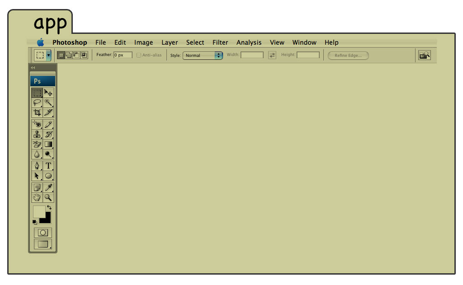Open the Select menu

195,42
